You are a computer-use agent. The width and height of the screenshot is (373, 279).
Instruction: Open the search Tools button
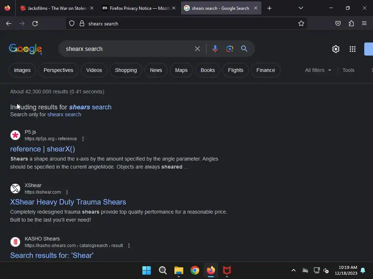tap(348, 70)
